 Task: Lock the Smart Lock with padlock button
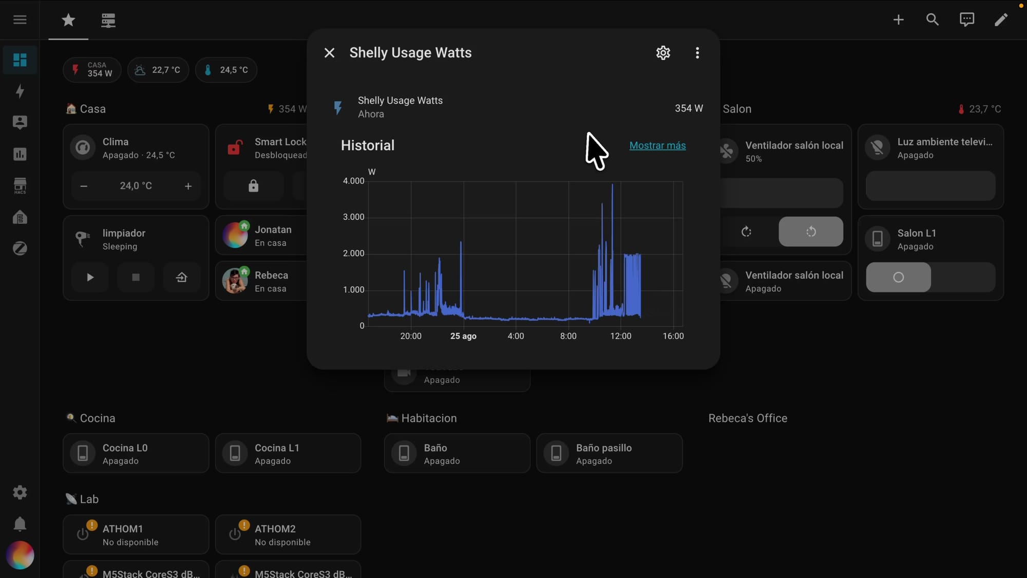[253, 186]
